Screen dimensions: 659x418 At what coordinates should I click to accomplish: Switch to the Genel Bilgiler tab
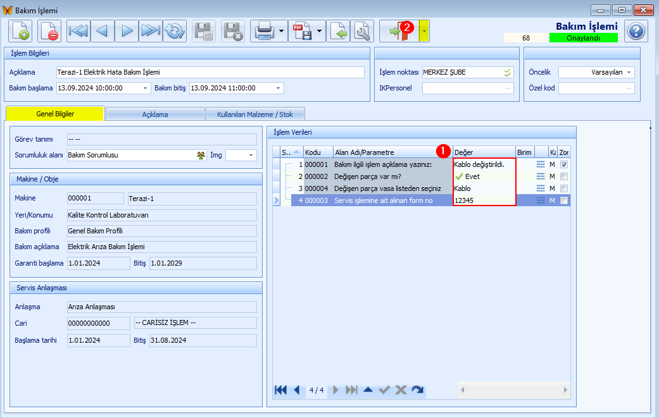55,114
